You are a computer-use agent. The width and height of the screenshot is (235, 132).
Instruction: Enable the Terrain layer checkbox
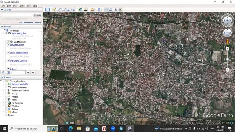pyautogui.click(x=6, y=115)
